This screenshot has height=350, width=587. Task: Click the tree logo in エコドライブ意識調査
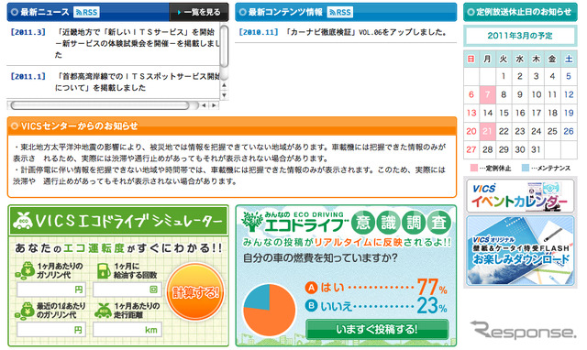(x=251, y=221)
